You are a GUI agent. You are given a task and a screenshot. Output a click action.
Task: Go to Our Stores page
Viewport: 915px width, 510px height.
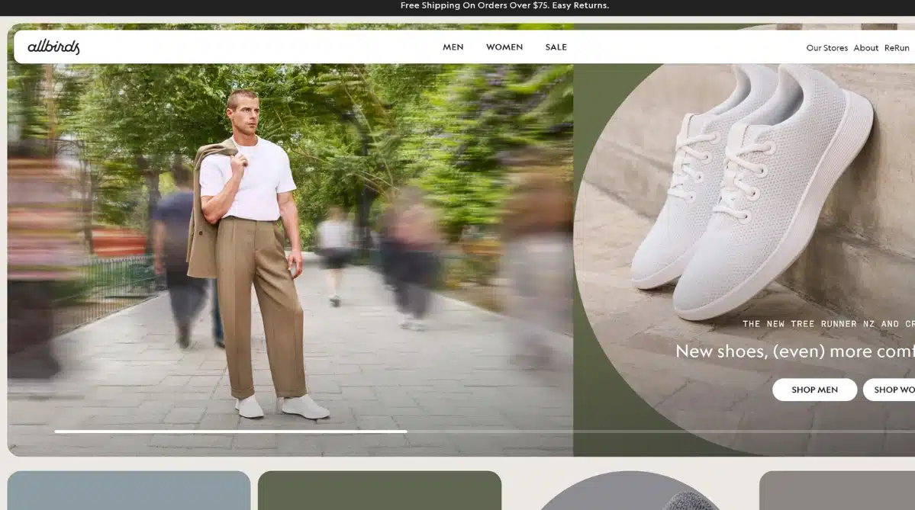(826, 48)
